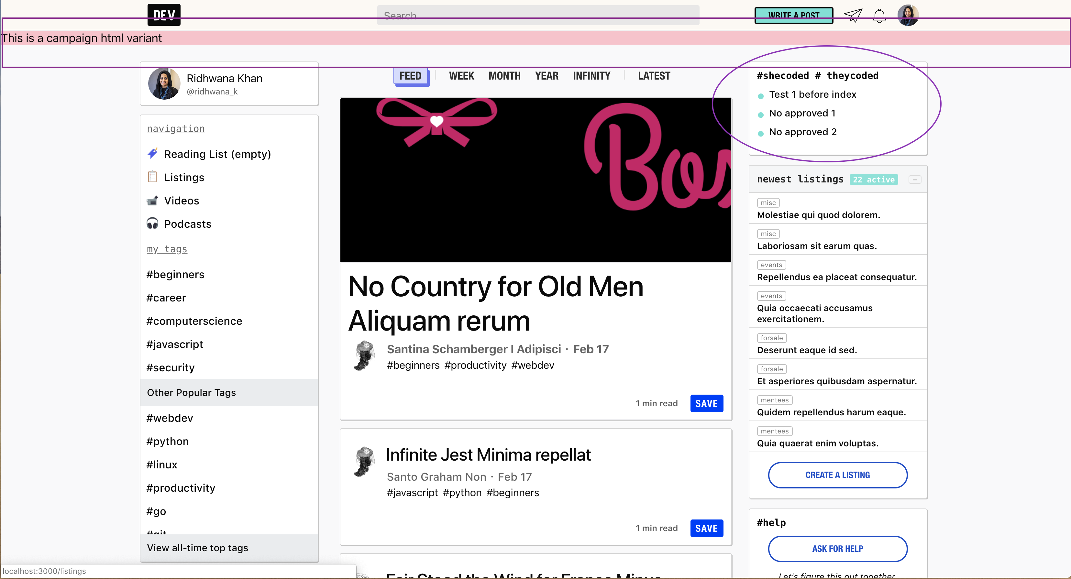
Task: Click the CREATE A LISTING button
Action: pyautogui.click(x=837, y=475)
